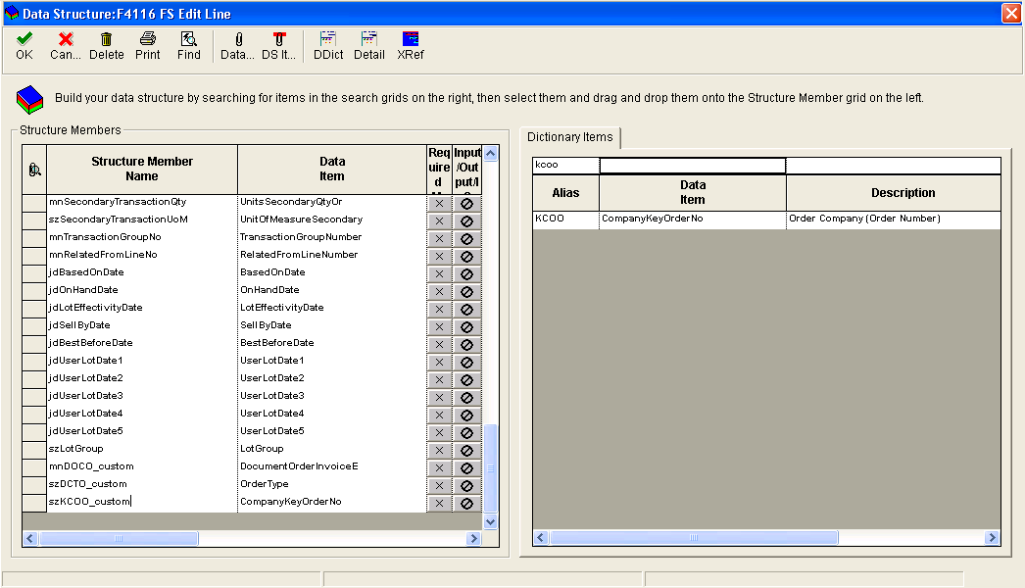
Task: Toggle Required flag for jdUserLotDate2
Action: click(x=439, y=380)
